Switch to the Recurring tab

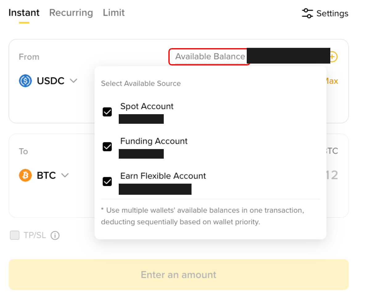(x=71, y=13)
